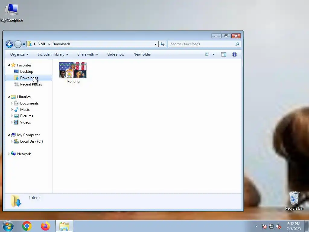The height and width of the screenshot is (232, 309).
Task: Open the view options dropdown arrow
Action: click(x=213, y=54)
